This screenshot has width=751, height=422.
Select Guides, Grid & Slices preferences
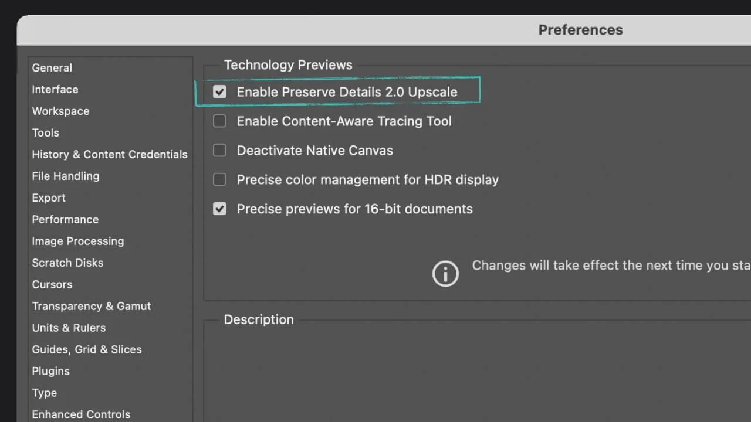[x=87, y=349]
